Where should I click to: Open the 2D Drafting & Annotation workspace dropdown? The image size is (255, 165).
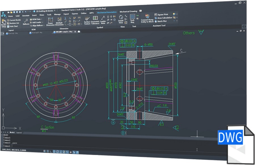click(44, 11)
